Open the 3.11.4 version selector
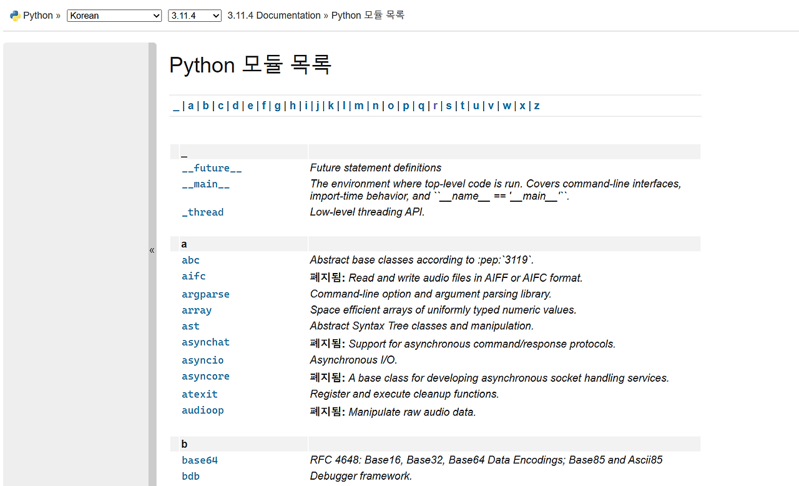 coord(194,15)
